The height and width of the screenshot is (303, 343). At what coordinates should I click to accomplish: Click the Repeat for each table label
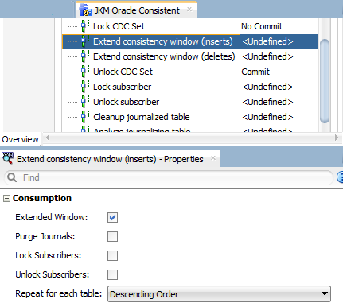[59, 293]
